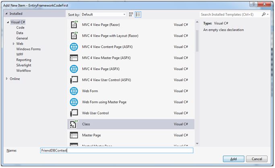This screenshot has height=168, width=275.
Task: Select the Web User Control icon
Action: tap(74, 113)
